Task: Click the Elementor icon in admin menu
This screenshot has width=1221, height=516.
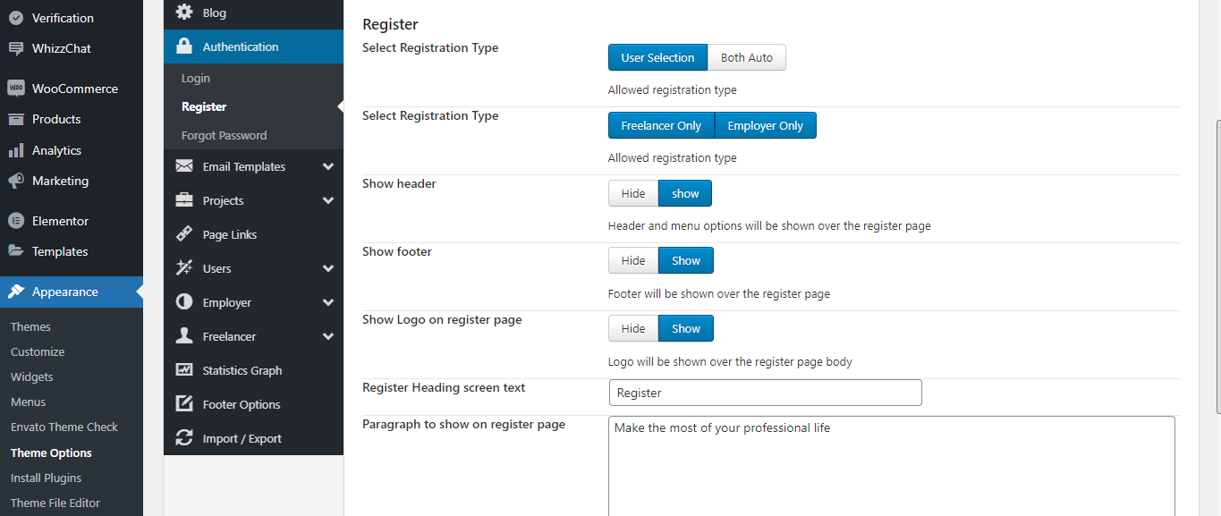Action: tap(15, 221)
